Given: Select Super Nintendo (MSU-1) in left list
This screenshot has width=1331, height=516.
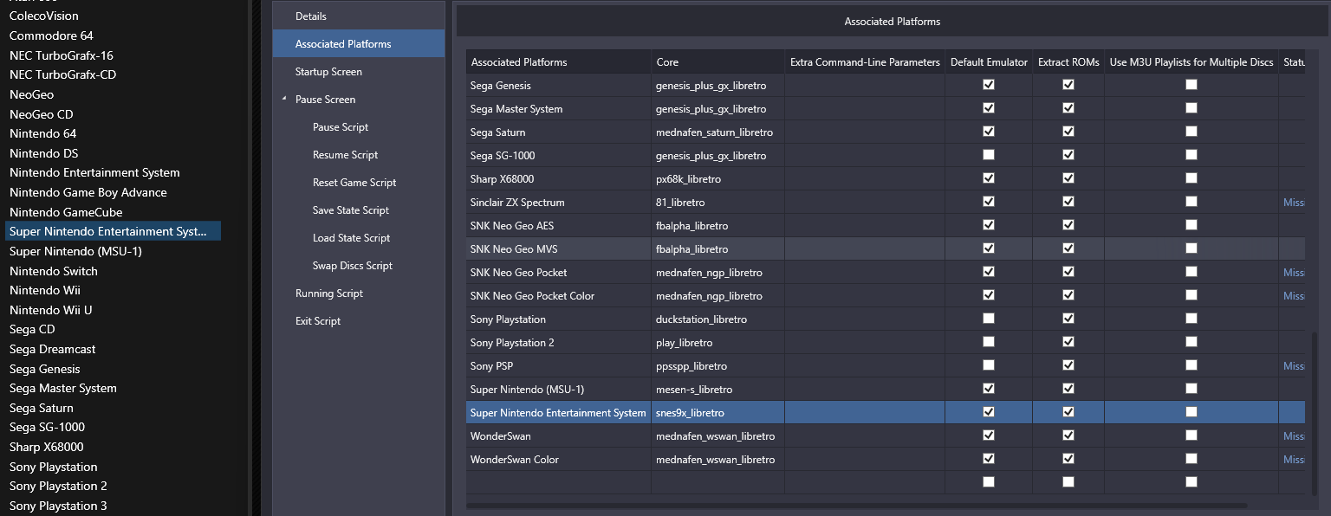Looking at the screenshot, I should [x=75, y=251].
